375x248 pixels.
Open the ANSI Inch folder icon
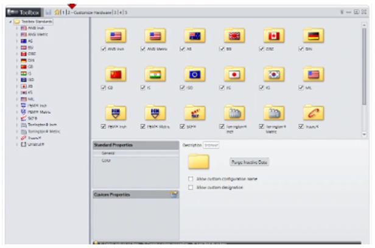tap(115, 35)
